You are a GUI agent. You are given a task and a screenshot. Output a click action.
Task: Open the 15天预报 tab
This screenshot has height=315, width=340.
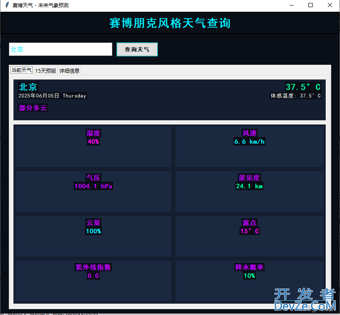(x=45, y=71)
